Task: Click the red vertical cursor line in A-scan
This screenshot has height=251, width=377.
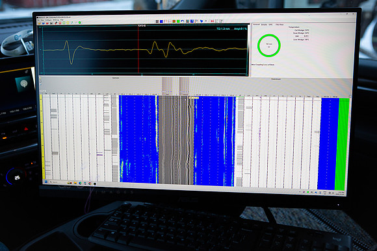Action: tap(138, 49)
